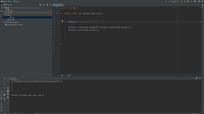Click the first System.out.println(a.charAt(0)) statement
This screenshot has height=114, width=204.
(84, 27)
